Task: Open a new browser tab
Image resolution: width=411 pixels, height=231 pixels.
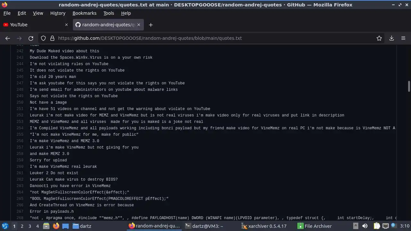Action: tap(151, 25)
